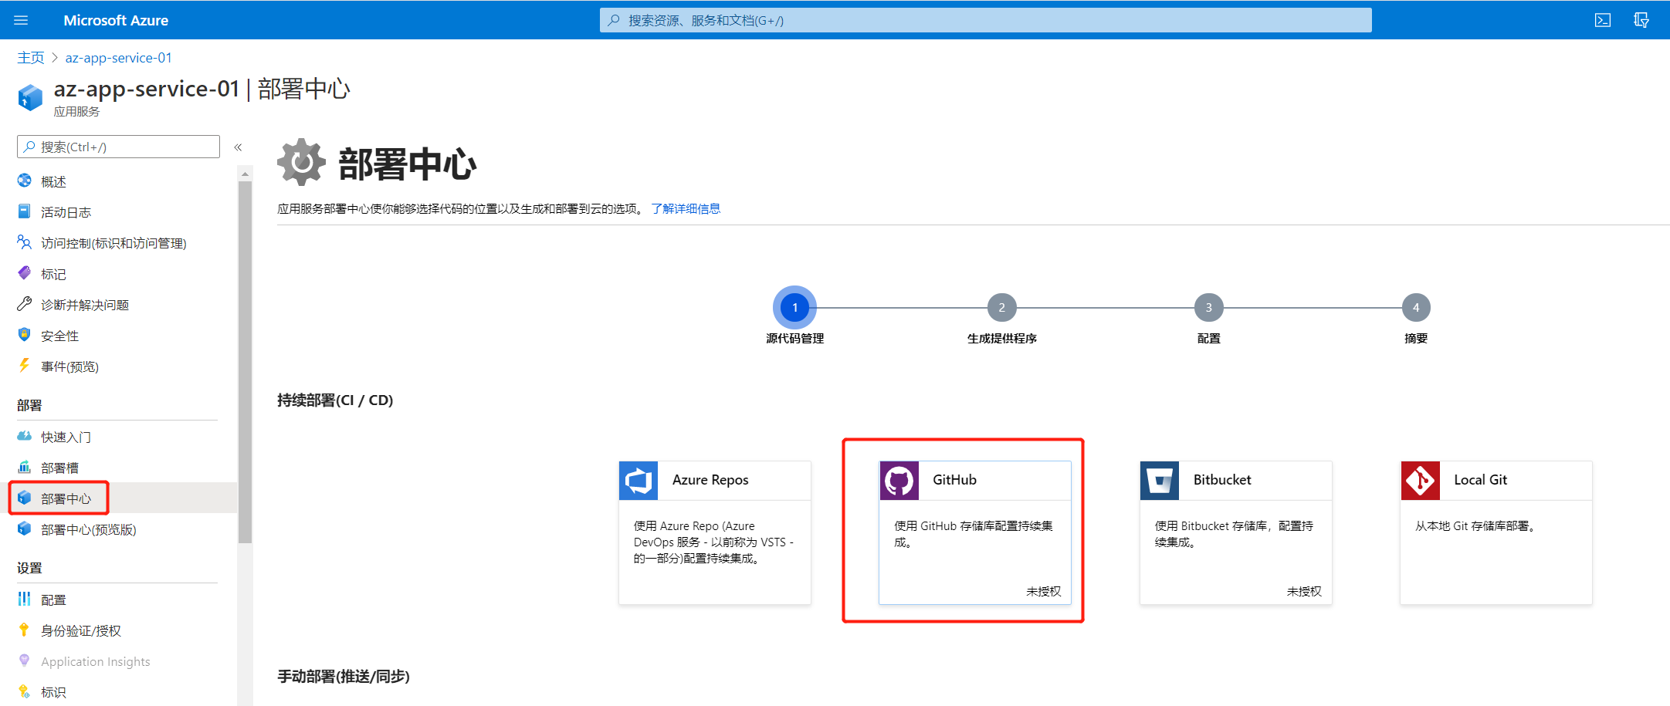1670x706 pixels.
Task: Click the 手动部署(推送/同步) section heading
Action: pos(344,676)
